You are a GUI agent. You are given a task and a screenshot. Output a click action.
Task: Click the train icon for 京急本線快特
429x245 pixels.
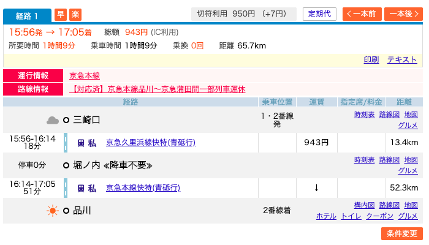(x=81, y=189)
